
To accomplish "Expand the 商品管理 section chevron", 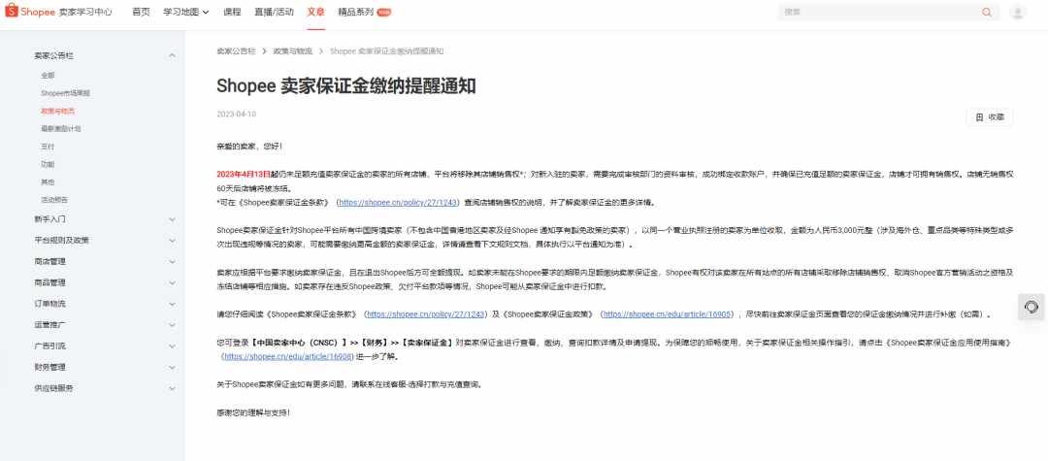I will click(172, 282).
